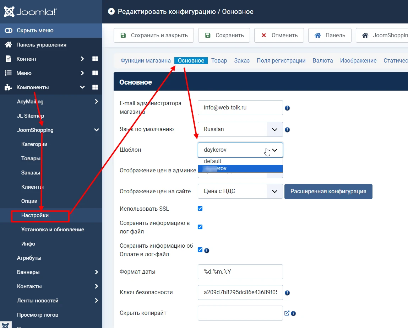Click the info icon beside Ключ безопасности

(x=287, y=293)
